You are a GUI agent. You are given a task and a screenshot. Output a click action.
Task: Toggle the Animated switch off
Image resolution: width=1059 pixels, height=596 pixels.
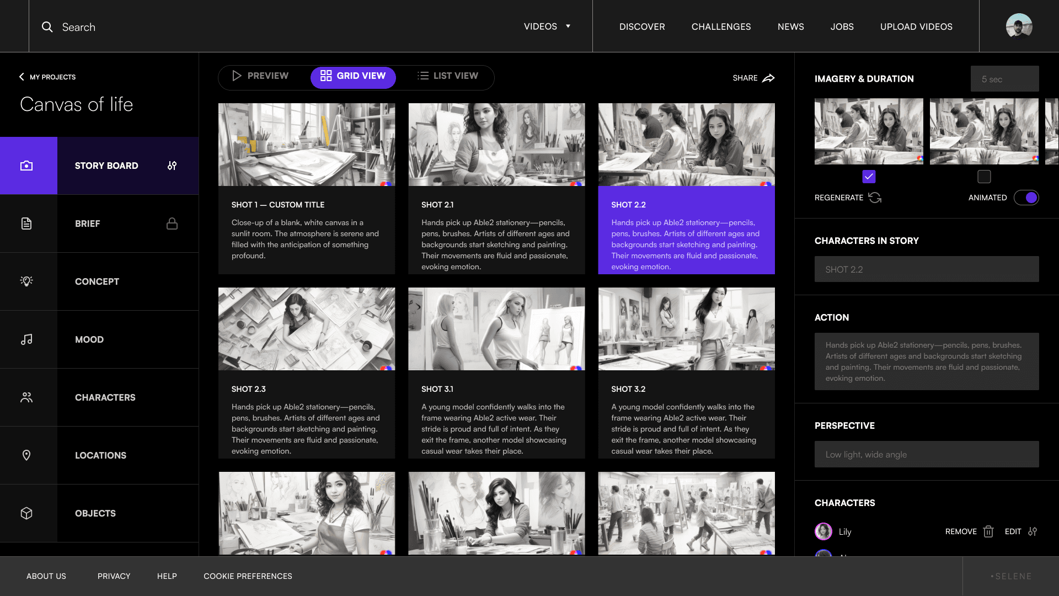pyautogui.click(x=1026, y=198)
